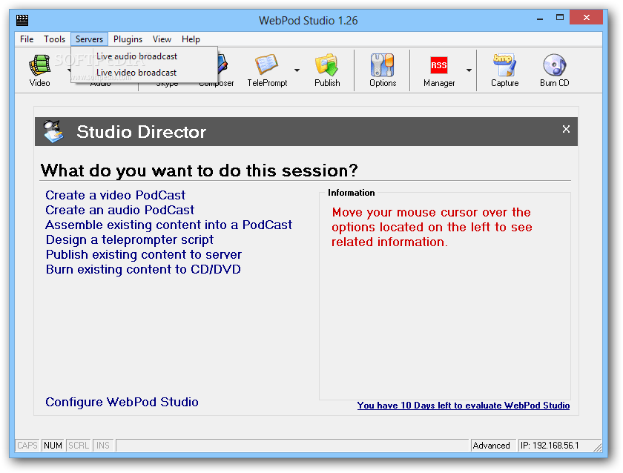Screen dimensions: 623x473
Task: Open the Help menu
Action: (x=191, y=39)
